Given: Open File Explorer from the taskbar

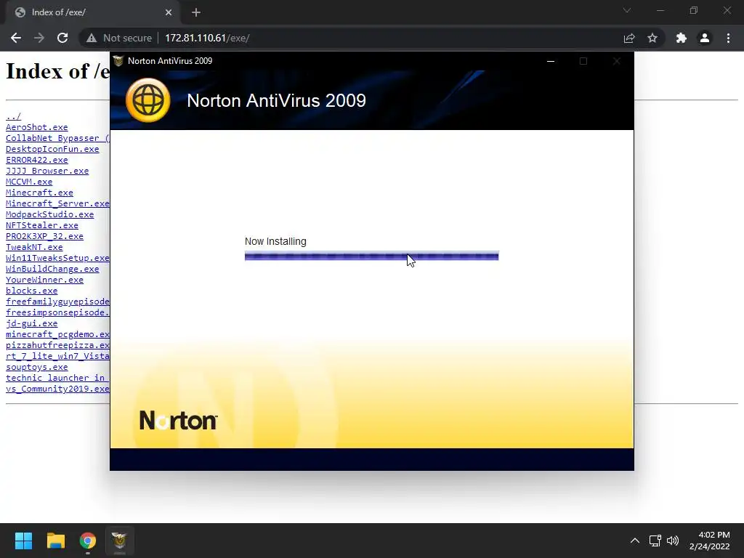Looking at the screenshot, I should pyautogui.click(x=55, y=541).
